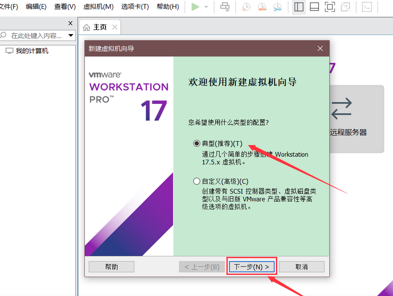
Task: Take a snapshot of the virtual machine
Action: pyautogui.click(x=246, y=7)
